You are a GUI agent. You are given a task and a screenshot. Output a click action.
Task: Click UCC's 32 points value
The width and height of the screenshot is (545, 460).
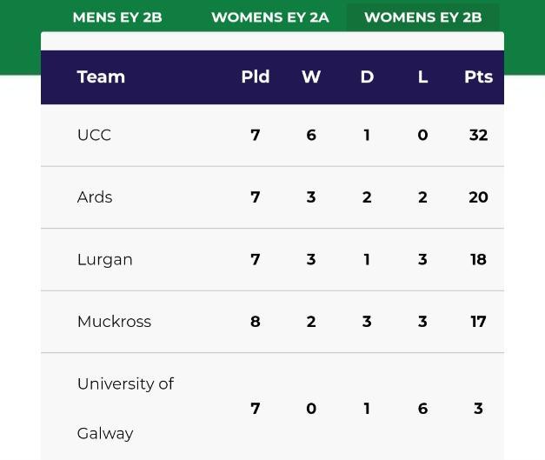click(478, 135)
